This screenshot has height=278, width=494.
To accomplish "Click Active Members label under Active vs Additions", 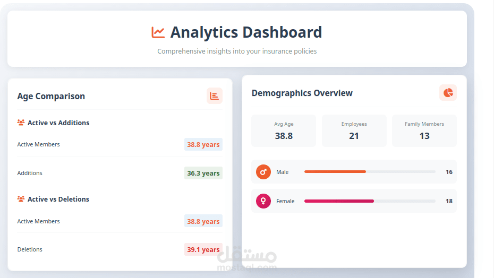I will tap(38, 144).
